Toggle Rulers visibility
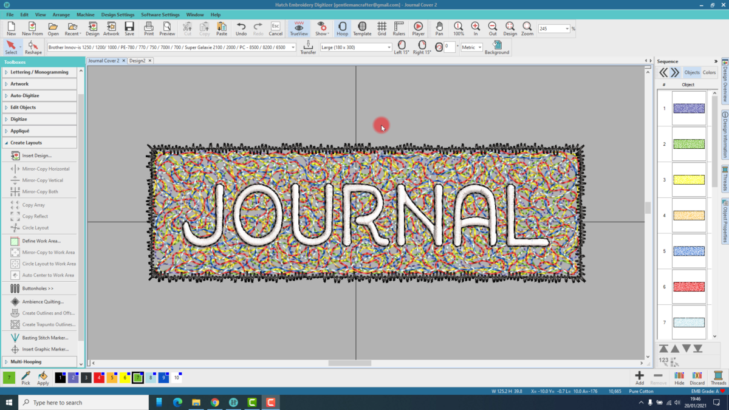729x410 pixels. click(x=399, y=29)
